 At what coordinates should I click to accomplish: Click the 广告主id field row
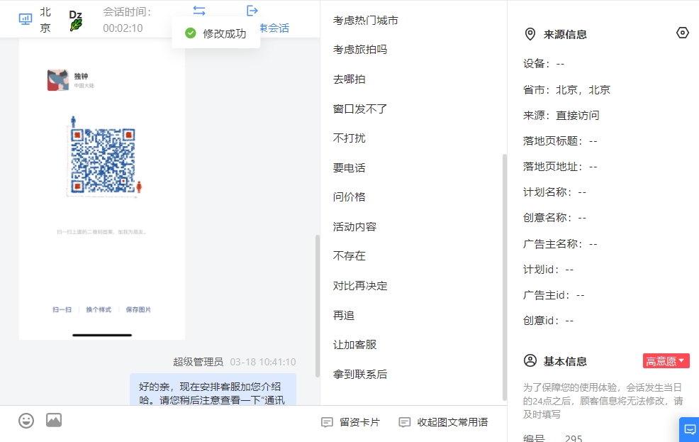[x=554, y=295]
